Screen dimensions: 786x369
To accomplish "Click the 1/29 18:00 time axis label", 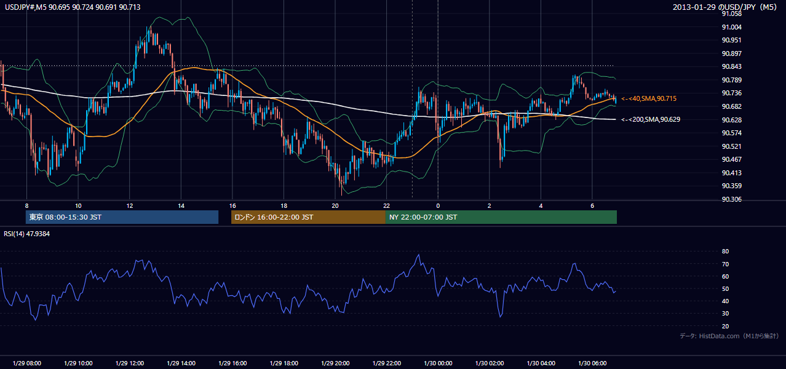I will [284, 363].
